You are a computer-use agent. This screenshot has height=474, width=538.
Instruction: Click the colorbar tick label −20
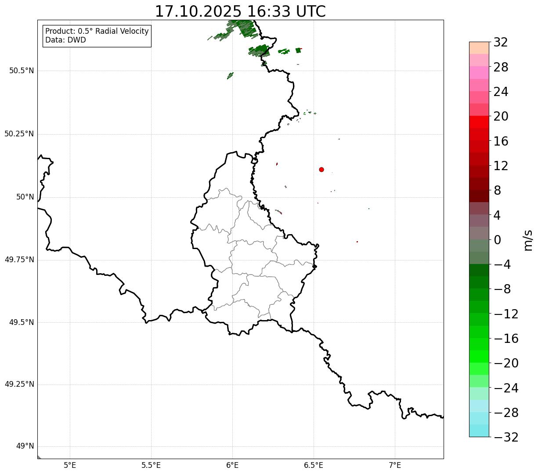coord(506,363)
